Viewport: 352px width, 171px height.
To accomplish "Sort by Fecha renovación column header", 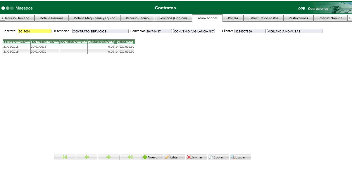I will (17, 42).
